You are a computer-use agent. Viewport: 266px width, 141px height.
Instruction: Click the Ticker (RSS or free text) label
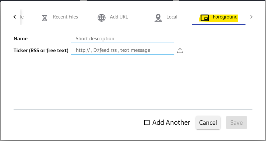pyautogui.click(x=41, y=51)
